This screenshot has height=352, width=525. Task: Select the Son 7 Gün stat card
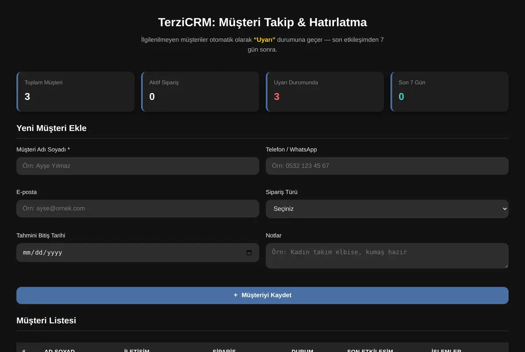point(449,92)
